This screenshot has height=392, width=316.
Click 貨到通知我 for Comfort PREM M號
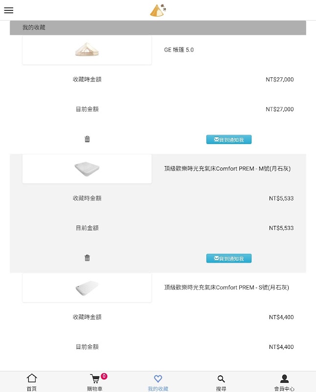pyautogui.click(x=228, y=258)
